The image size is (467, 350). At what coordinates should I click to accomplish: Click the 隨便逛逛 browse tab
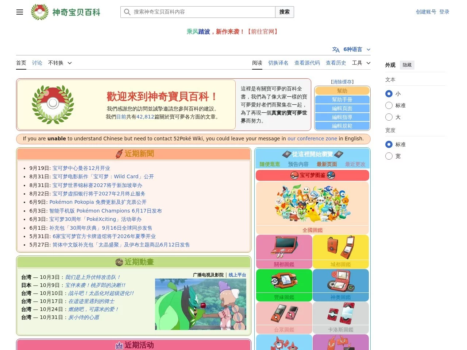[270, 164]
